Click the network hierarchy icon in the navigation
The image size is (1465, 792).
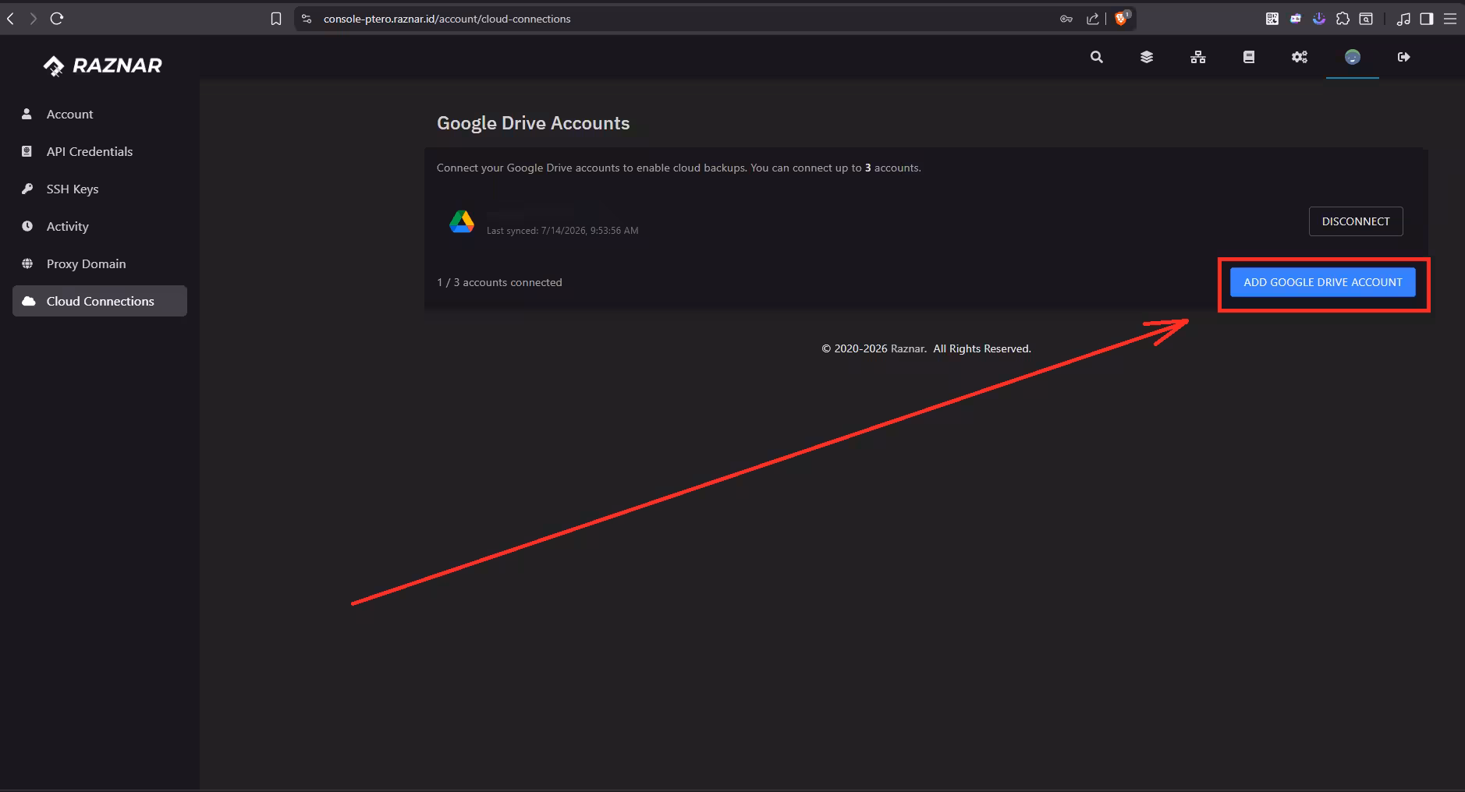coord(1198,57)
